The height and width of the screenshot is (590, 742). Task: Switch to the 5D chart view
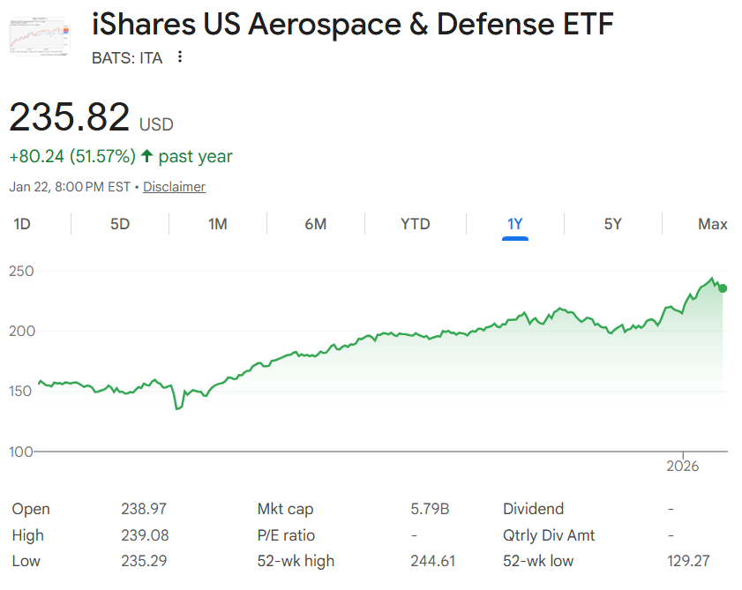(x=119, y=224)
